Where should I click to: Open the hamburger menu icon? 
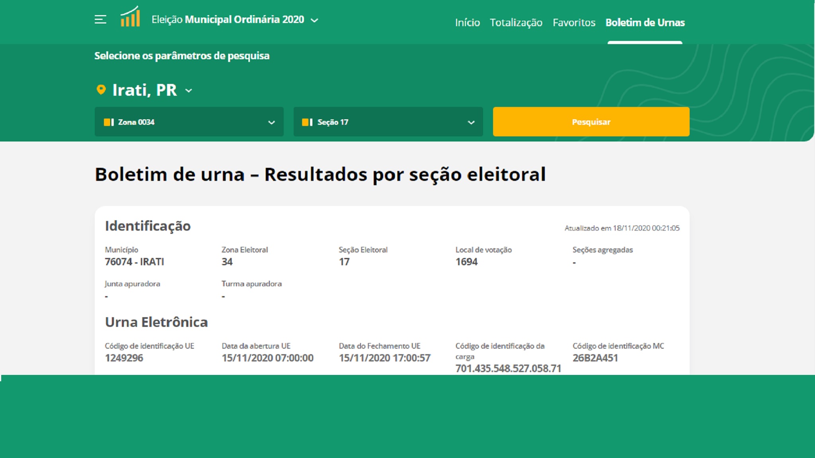click(100, 19)
